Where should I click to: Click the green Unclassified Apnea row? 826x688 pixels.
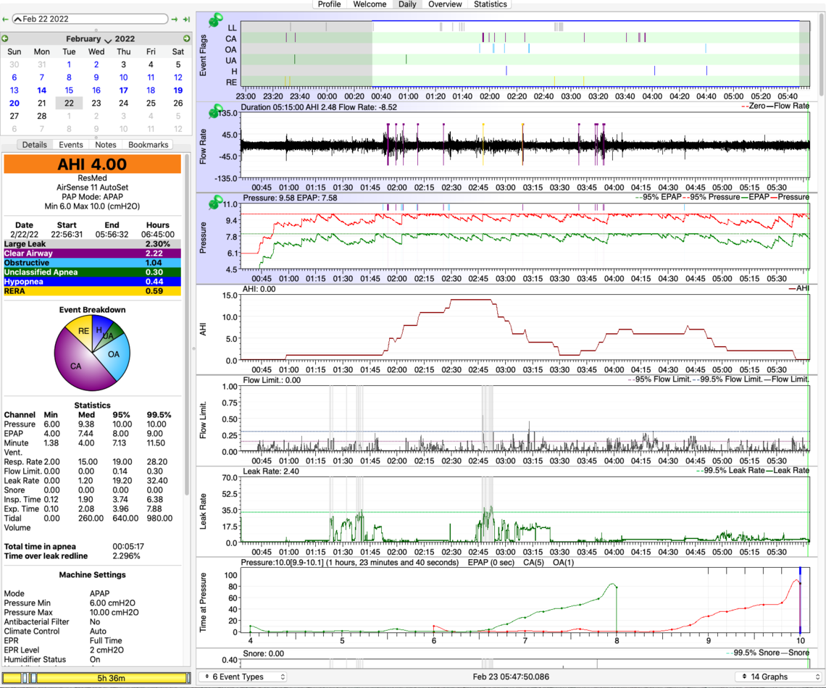point(92,272)
